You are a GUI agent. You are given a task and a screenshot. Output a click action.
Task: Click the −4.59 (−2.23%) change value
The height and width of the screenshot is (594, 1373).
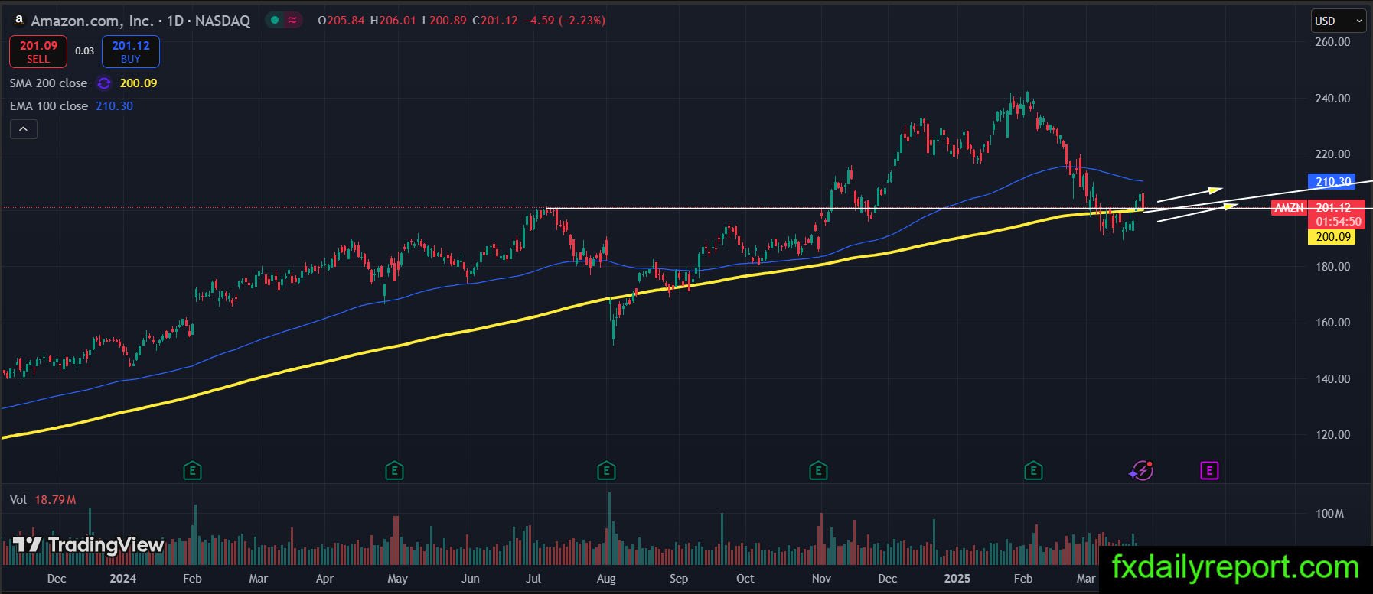pos(565,21)
